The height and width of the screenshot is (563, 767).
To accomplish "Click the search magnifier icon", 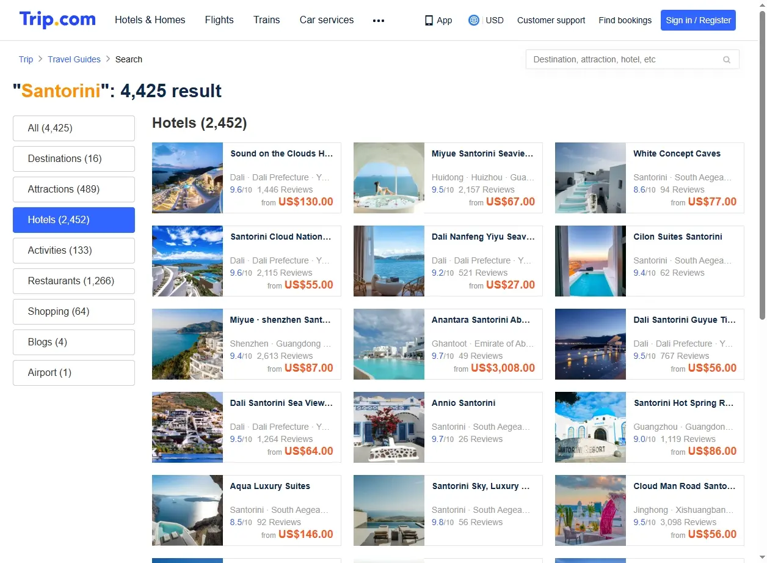I will coord(727,60).
